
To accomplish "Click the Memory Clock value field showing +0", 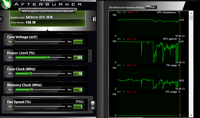I will click(x=78, y=90).
